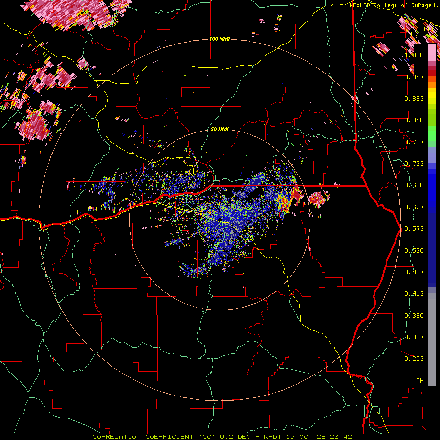
Task: Click the [CC] label above the color scale
Action: 418,34
